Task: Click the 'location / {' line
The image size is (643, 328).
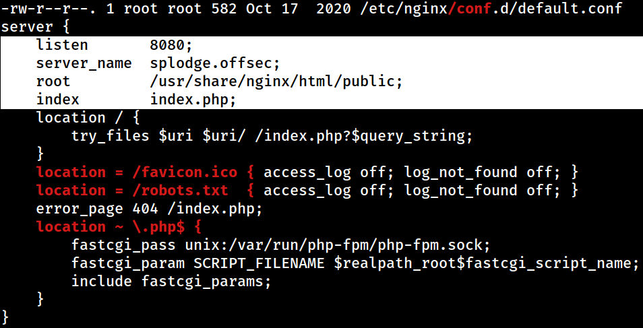Action: (x=88, y=118)
